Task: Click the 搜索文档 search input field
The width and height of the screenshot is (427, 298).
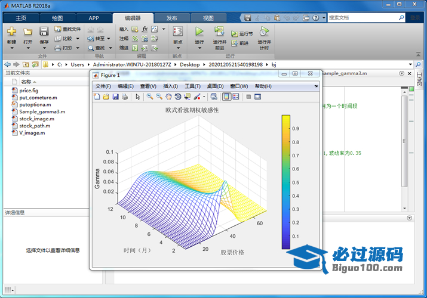Action: pos(363,18)
